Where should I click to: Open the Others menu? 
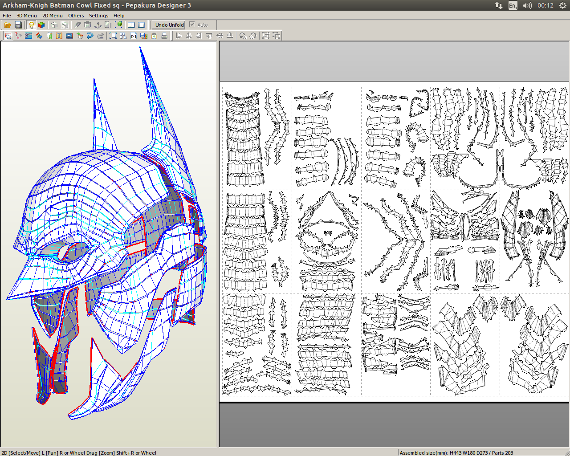point(76,16)
